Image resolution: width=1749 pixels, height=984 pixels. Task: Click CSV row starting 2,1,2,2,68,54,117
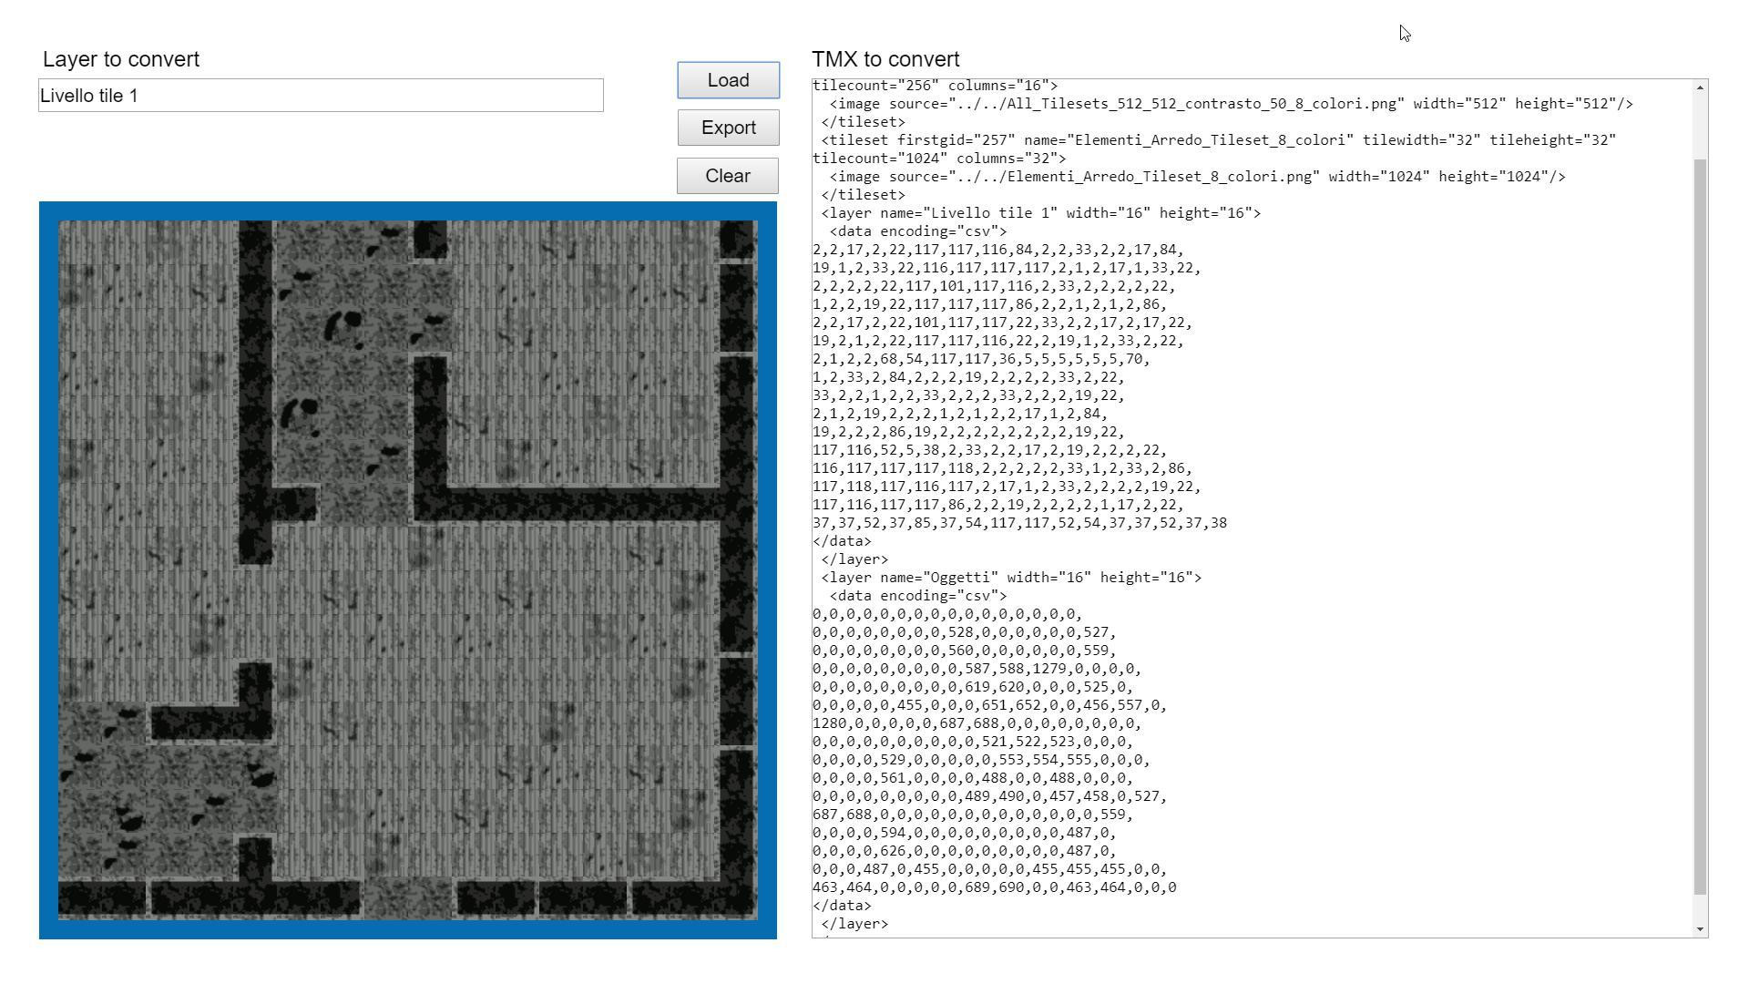(x=981, y=359)
